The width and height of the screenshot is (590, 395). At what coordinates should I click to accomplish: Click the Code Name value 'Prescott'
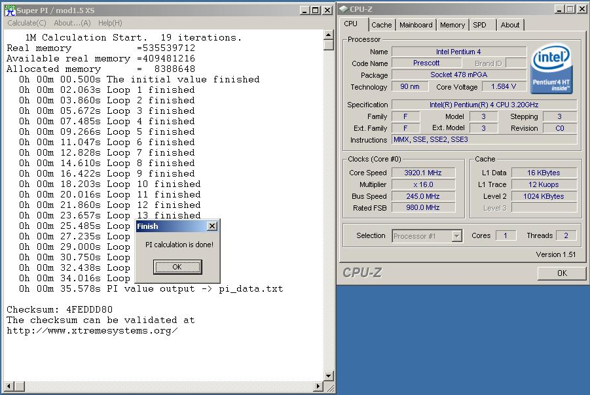coord(426,63)
